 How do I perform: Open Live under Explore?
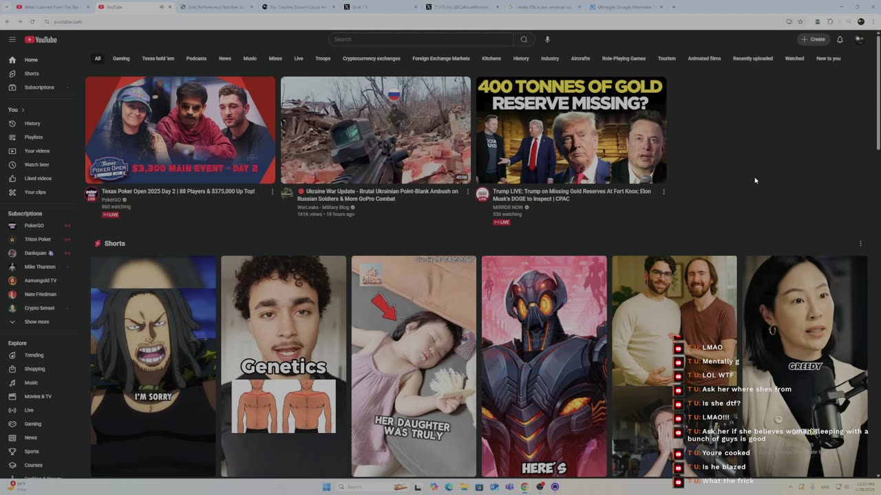(29, 410)
